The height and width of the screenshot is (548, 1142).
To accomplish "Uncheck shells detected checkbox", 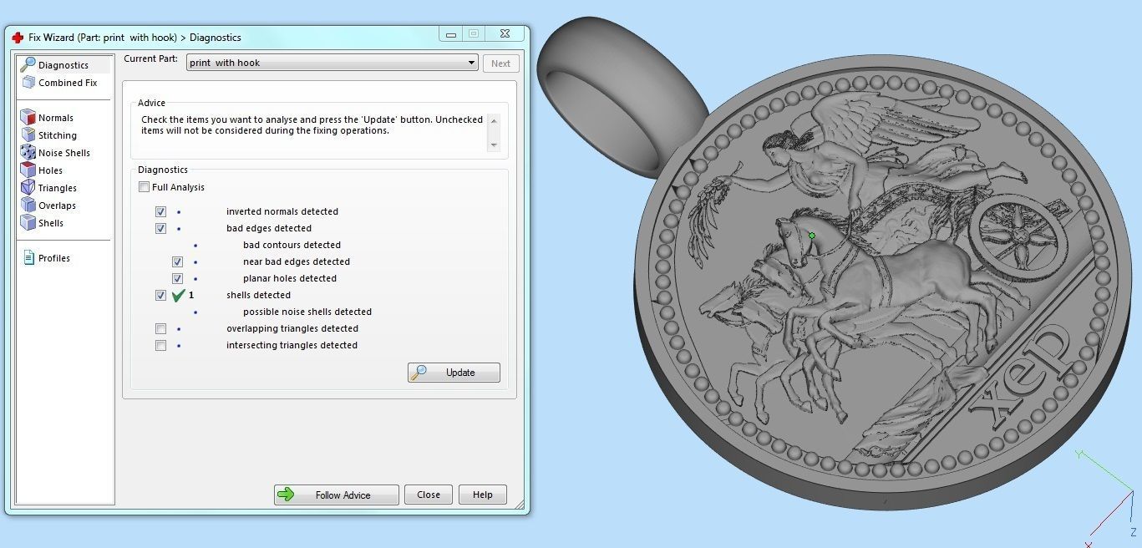I will point(160,295).
